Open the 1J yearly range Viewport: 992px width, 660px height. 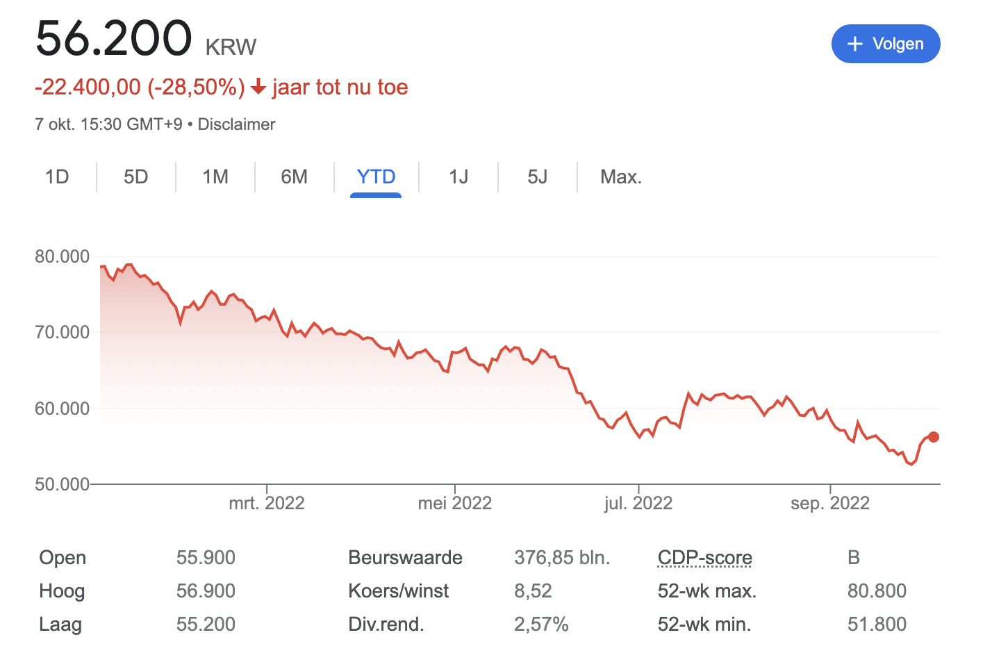tap(458, 177)
